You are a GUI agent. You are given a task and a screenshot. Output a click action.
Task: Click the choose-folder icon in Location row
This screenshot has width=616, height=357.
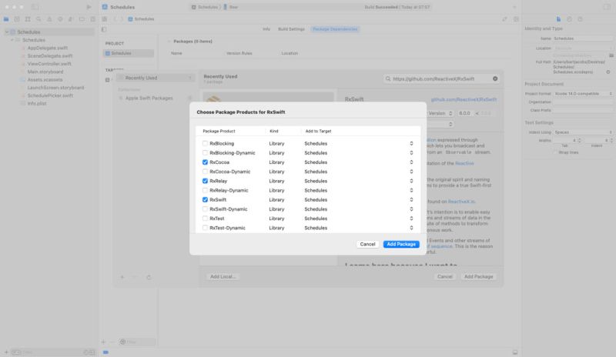(x=611, y=55)
